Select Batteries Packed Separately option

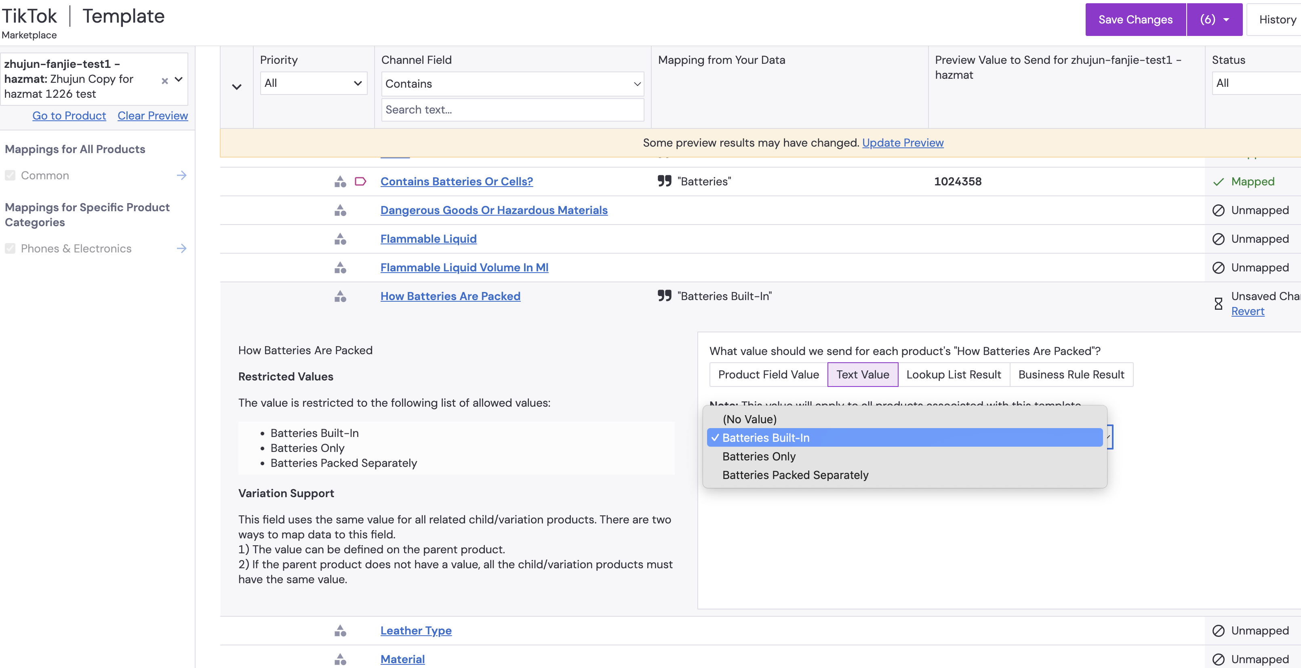[795, 475]
